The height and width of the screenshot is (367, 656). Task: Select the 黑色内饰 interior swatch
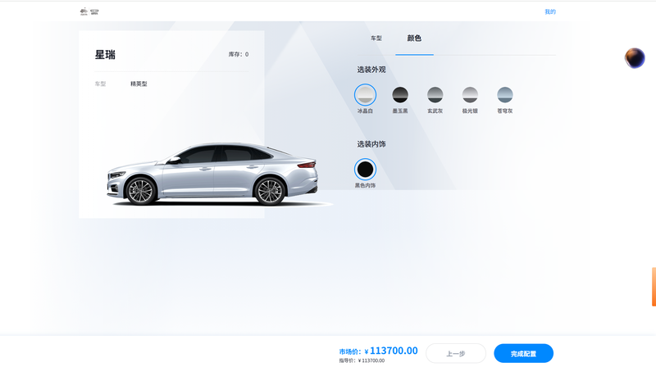coord(365,170)
